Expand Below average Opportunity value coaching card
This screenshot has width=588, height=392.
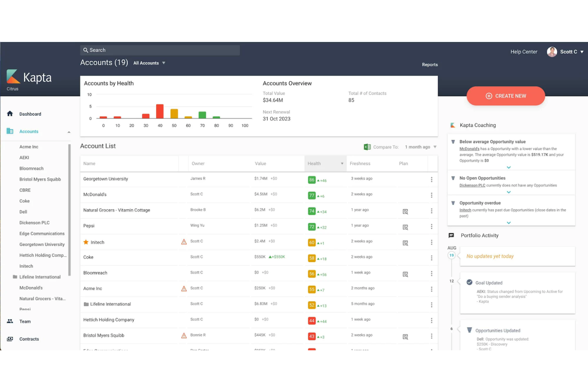(x=509, y=167)
